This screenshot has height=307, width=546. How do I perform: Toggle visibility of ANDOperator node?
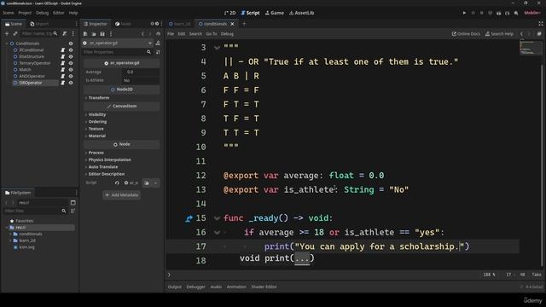tap(71, 76)
